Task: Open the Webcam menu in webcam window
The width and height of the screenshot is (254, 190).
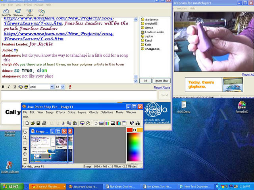Action: pos(182,8)
